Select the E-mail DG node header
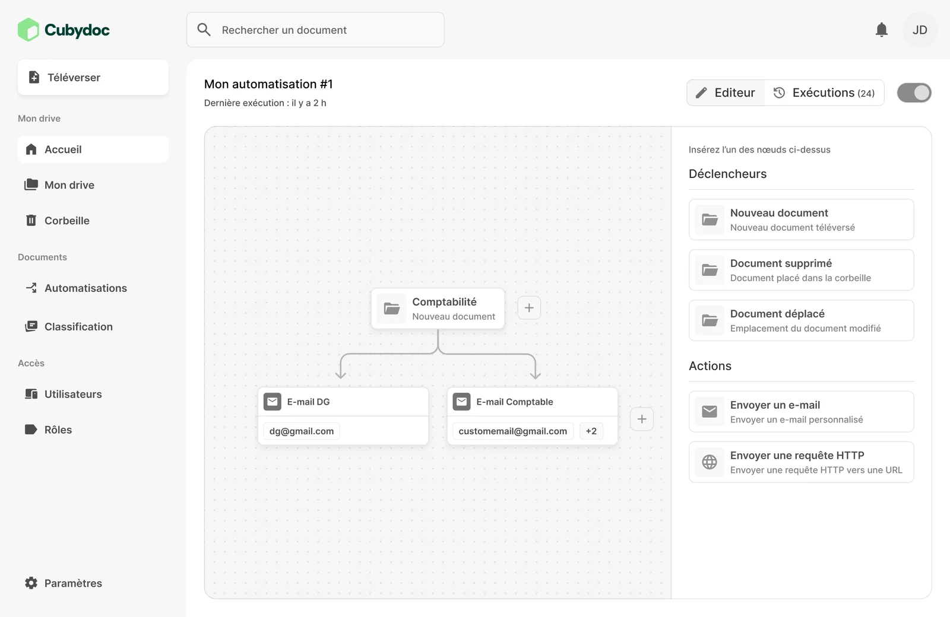The width and height of the screenshot is (950, 617). tap(343, 402)
